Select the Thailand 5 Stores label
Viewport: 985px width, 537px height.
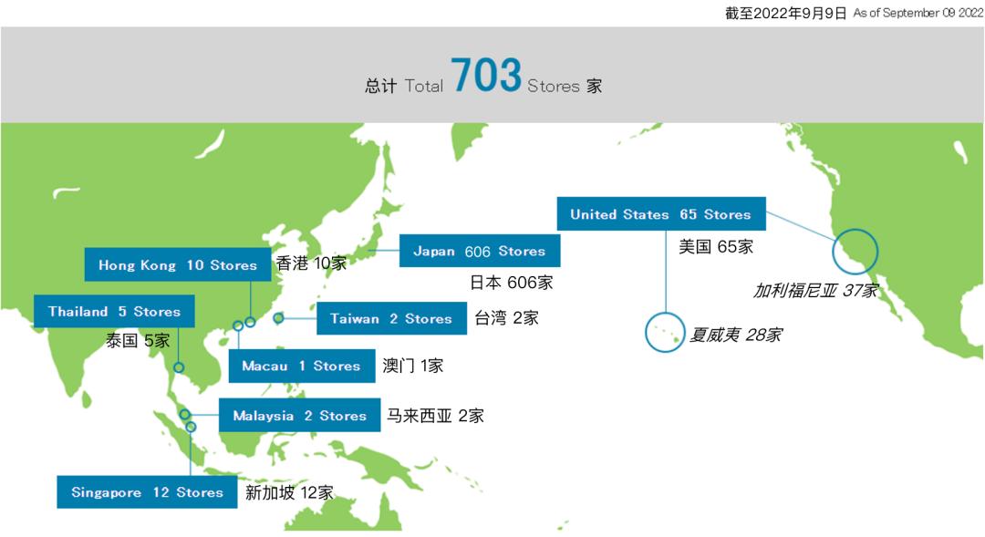coord(114,310)
